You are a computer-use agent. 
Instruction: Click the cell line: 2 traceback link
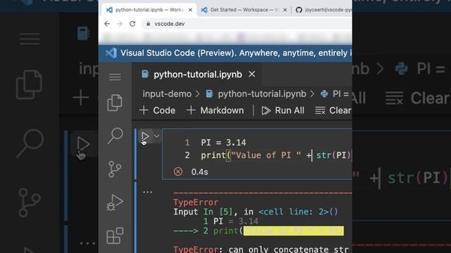298,212
